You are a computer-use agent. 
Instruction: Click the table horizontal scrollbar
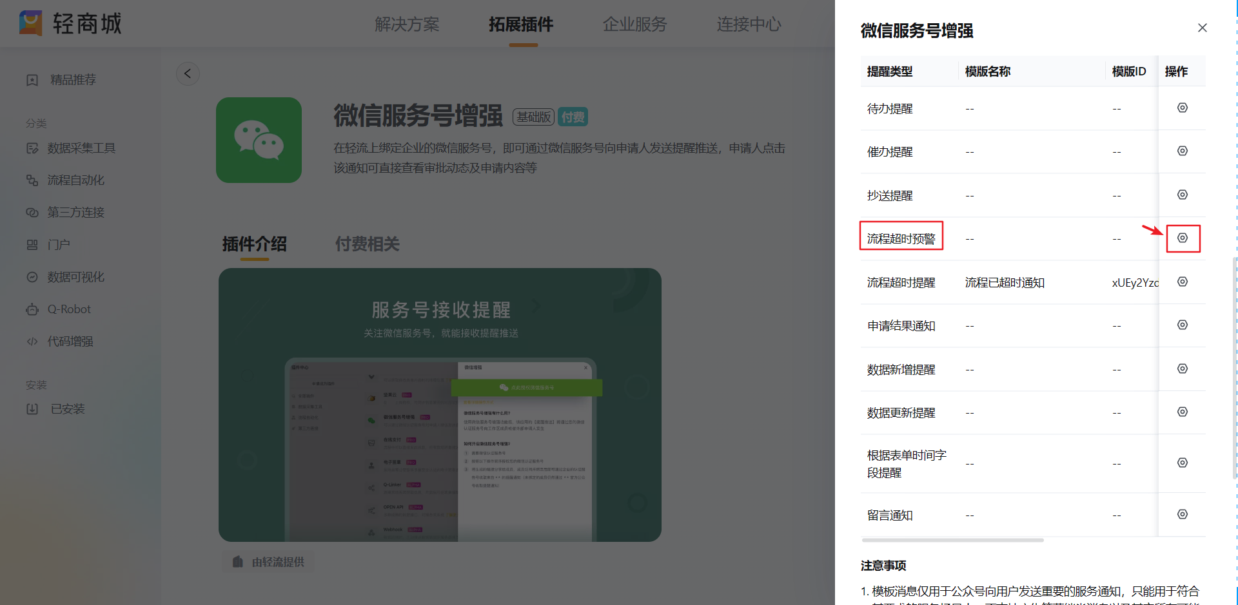[x=953, y=540]
